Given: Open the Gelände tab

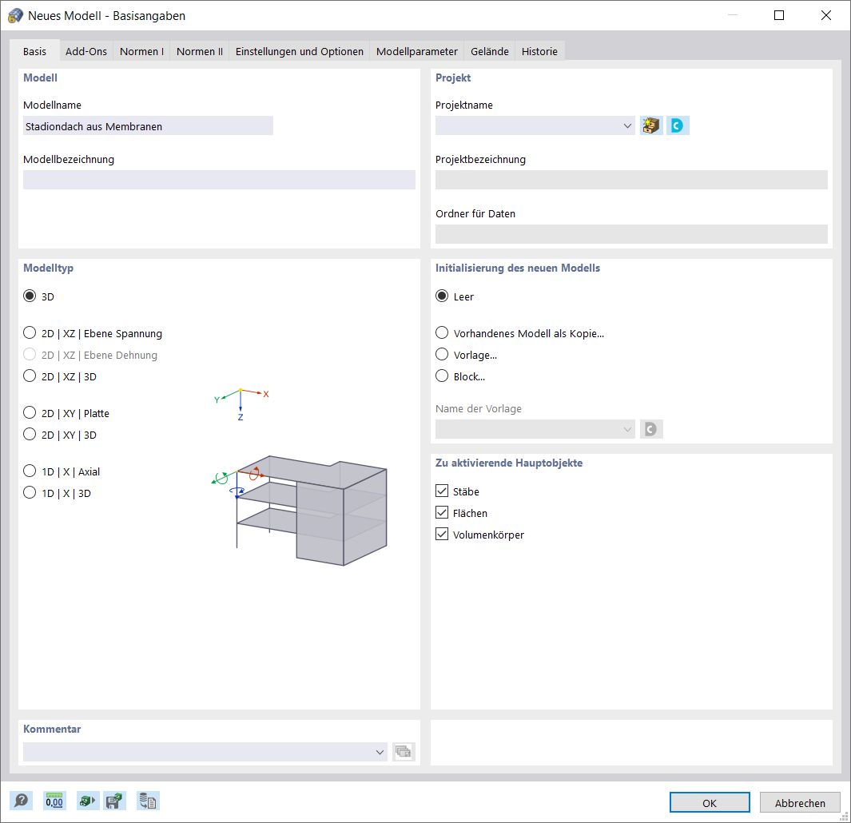Looking at the screenshot, I should click(x=490, y=51).
